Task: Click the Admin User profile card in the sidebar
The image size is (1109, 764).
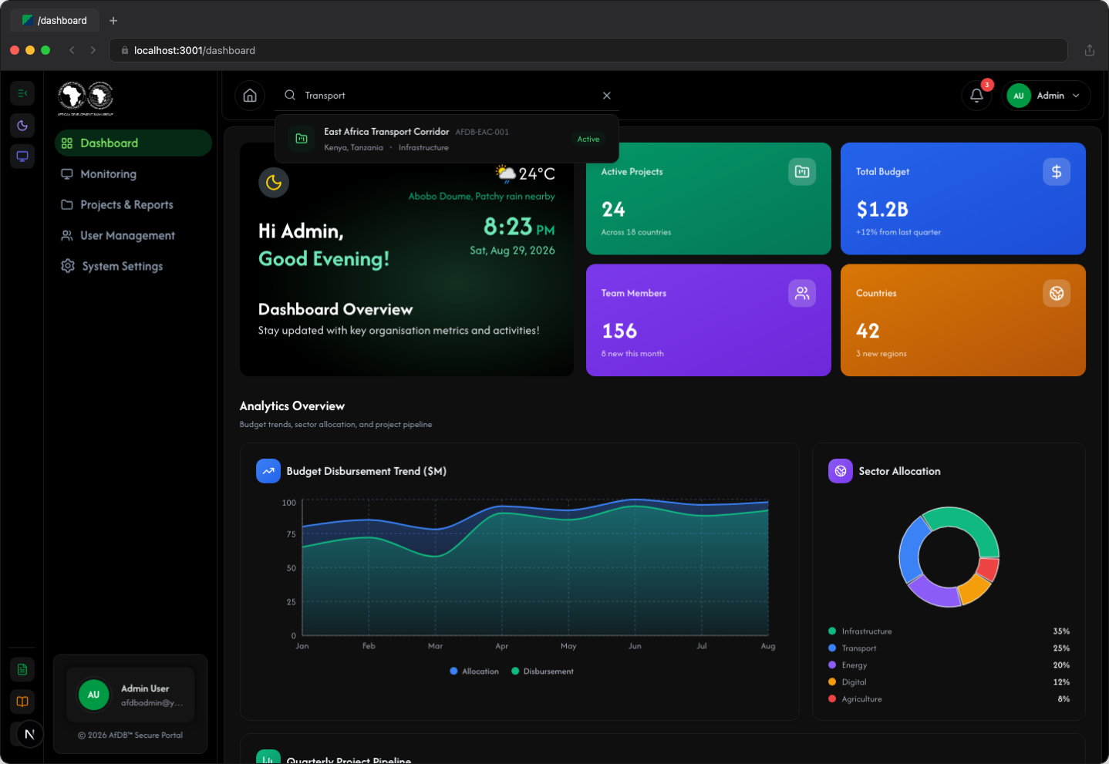Action: [x=130, y=695]
